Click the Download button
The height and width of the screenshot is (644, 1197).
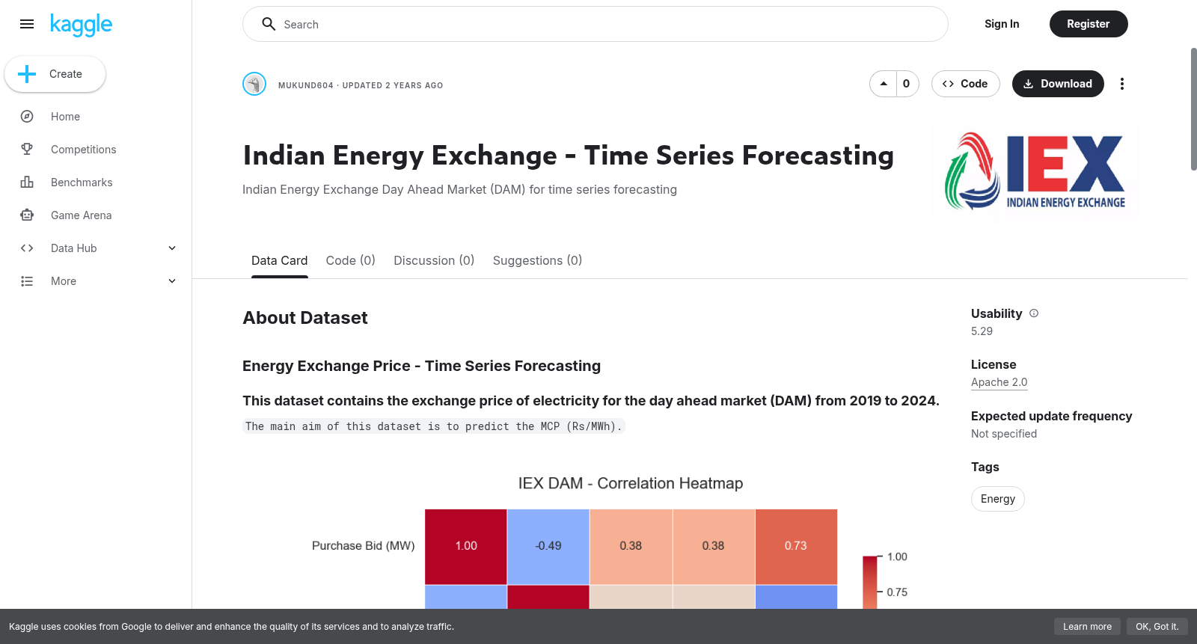(1058, 84)
